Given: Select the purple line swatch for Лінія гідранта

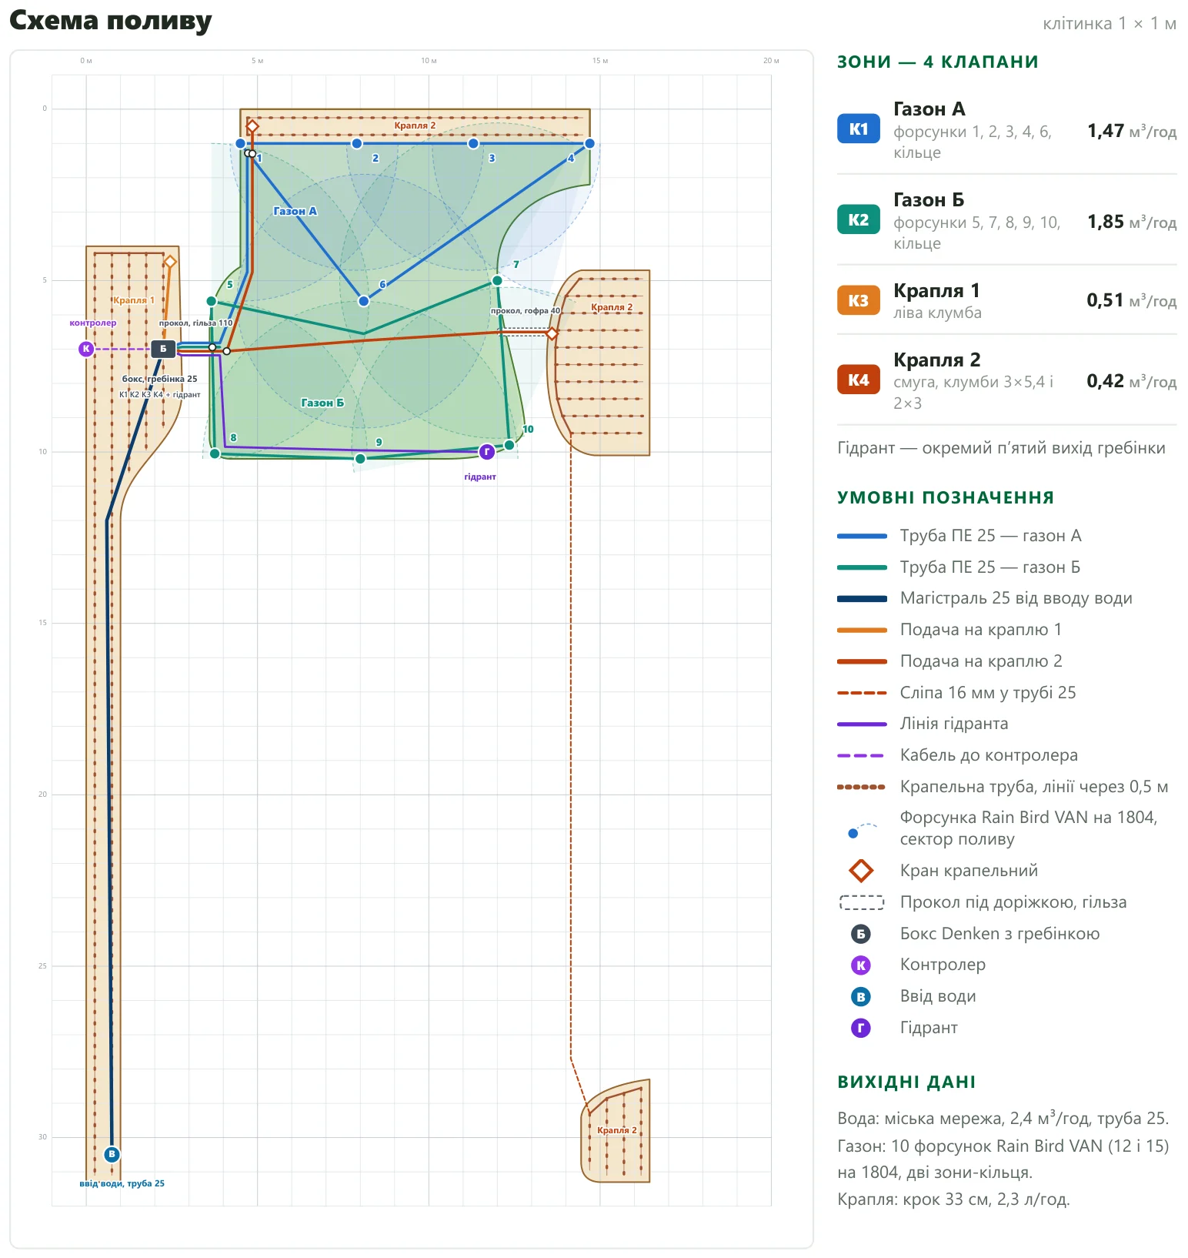Looking at the screenshot, I should [862, 724].
